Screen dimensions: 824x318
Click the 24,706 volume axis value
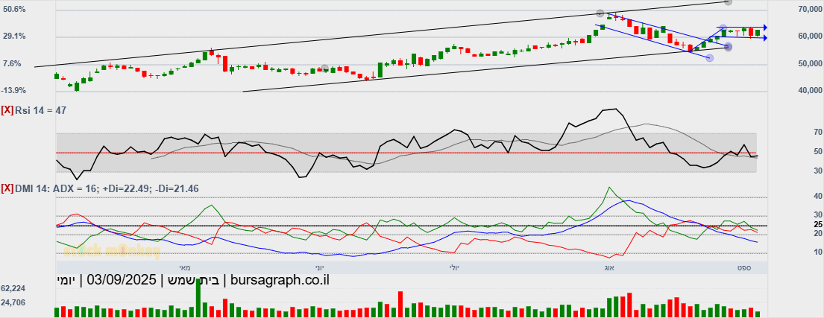[13, 303]
